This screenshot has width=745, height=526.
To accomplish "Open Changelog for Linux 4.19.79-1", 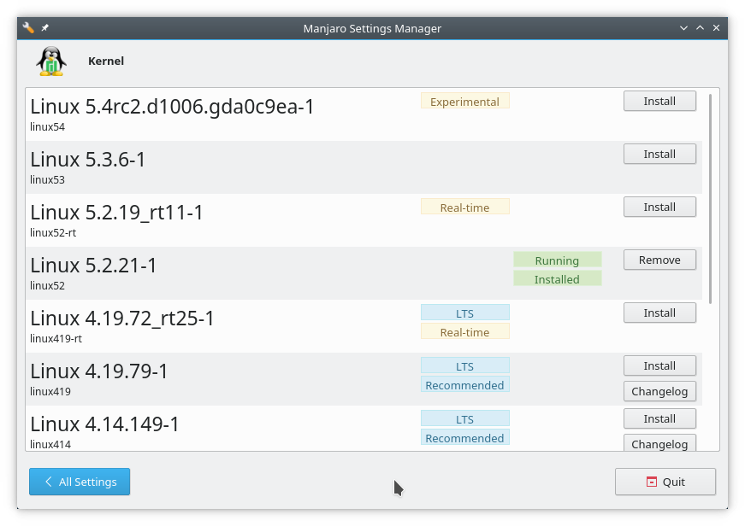I will (x=659, y=392).
